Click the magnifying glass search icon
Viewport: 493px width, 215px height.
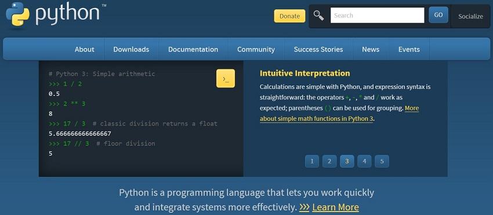319,16
